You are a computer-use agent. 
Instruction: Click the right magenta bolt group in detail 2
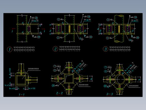pyautogui.click(x=80, y=29)
